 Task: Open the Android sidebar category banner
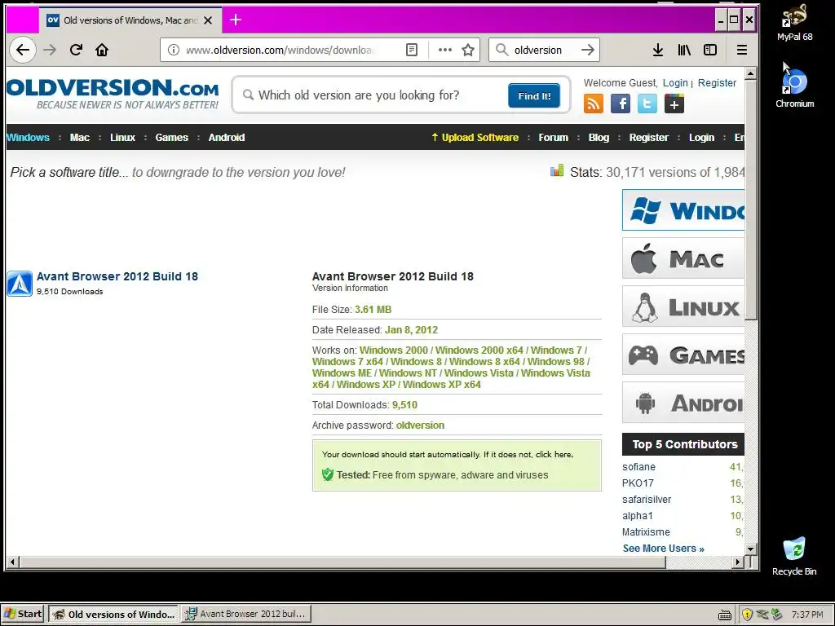pyautogui.click(x=683, y=403)
